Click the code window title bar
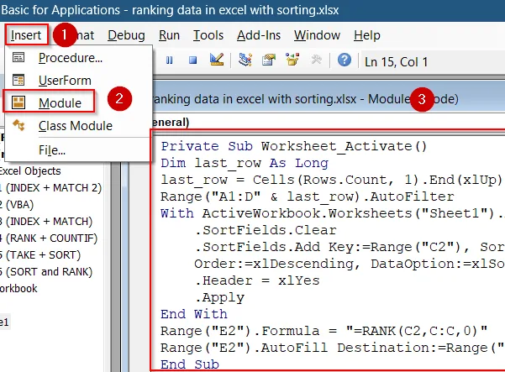Screen dimensions: 505x372 (329, 99)
